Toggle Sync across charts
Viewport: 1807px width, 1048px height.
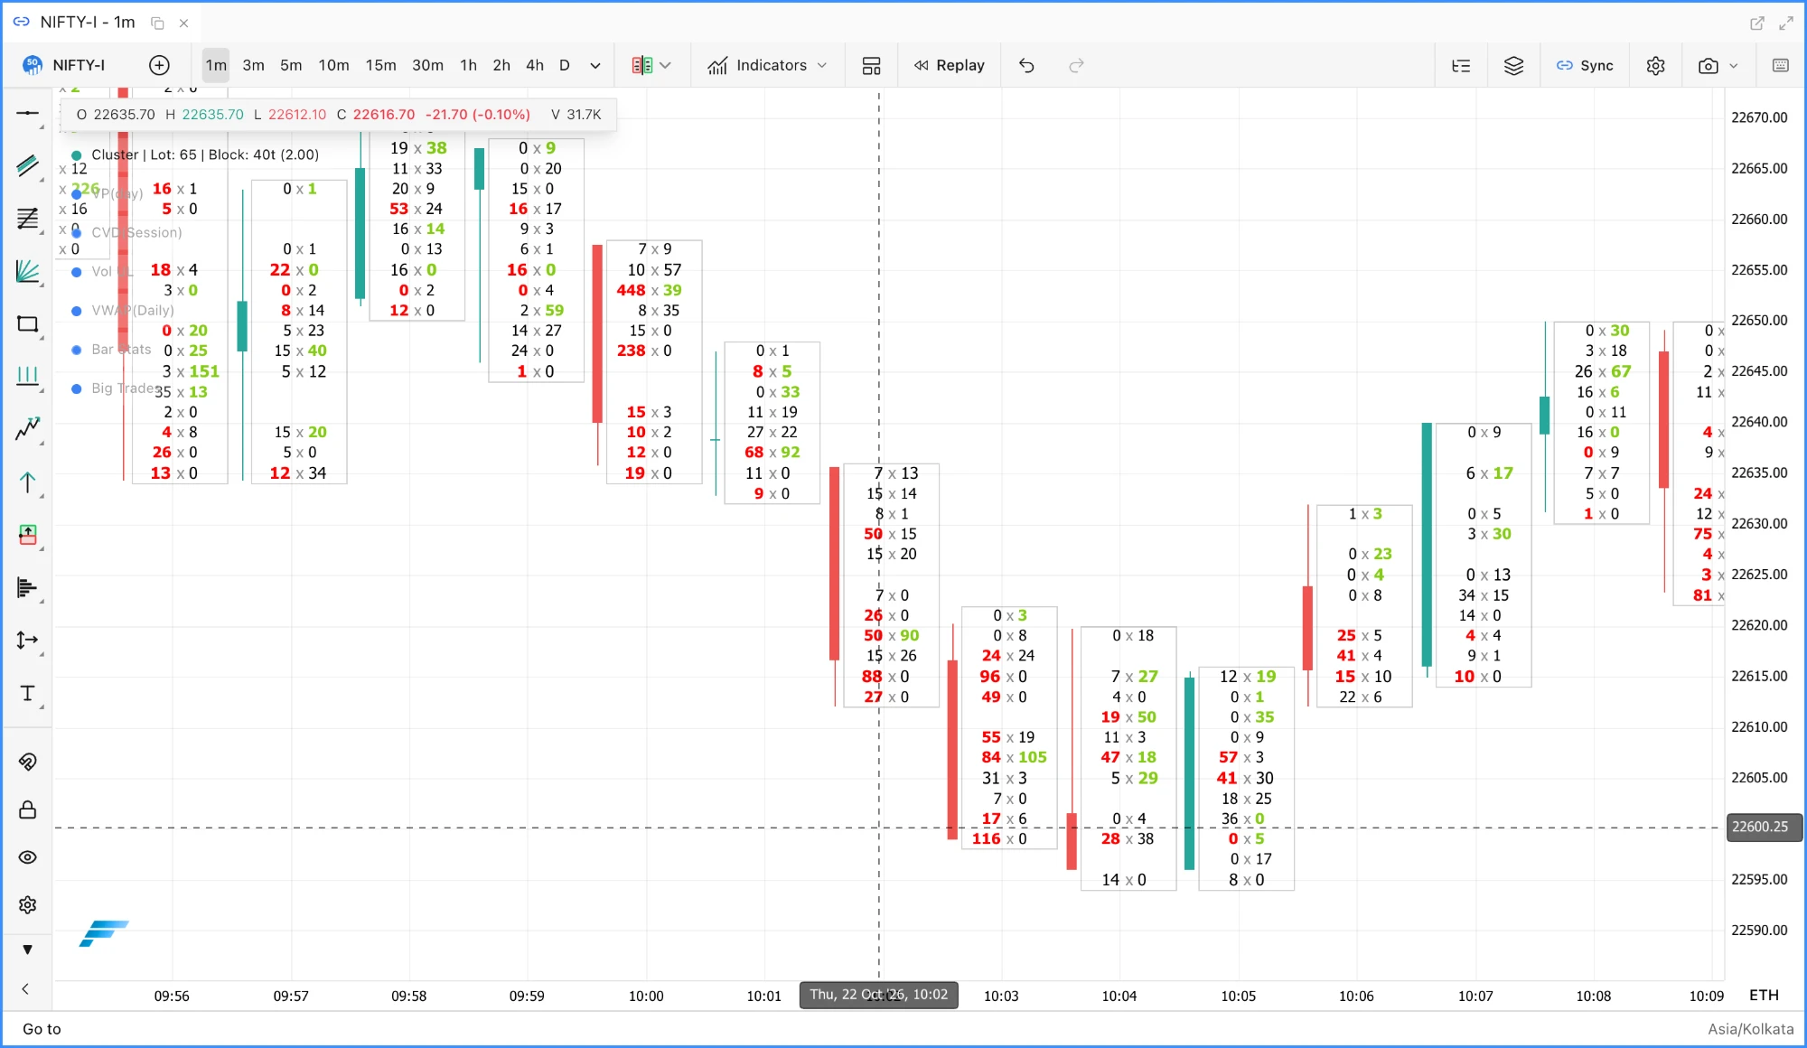1585,65
